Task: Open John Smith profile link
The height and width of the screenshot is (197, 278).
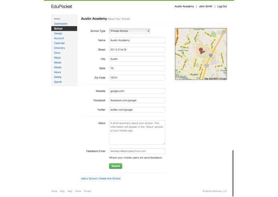Action: coord(206,6)
